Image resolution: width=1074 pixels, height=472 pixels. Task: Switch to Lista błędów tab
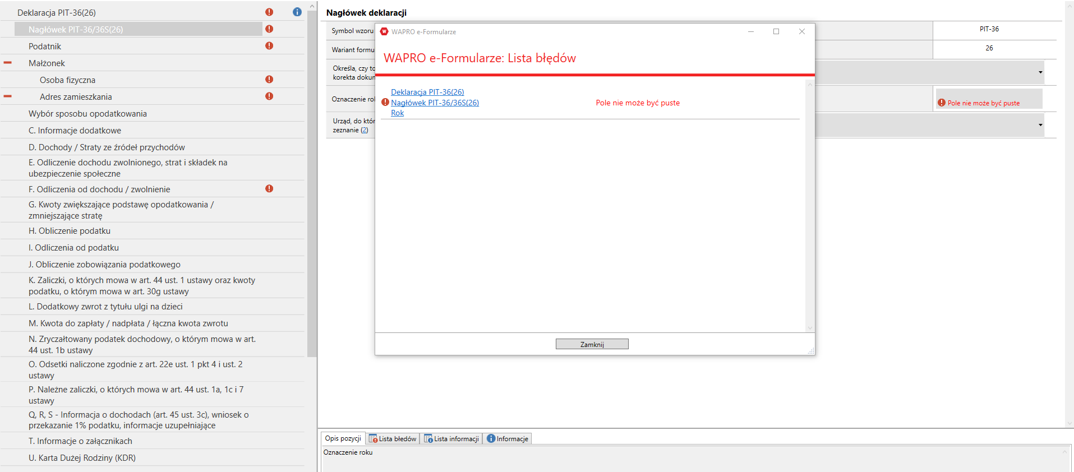[x=393, y=439]
